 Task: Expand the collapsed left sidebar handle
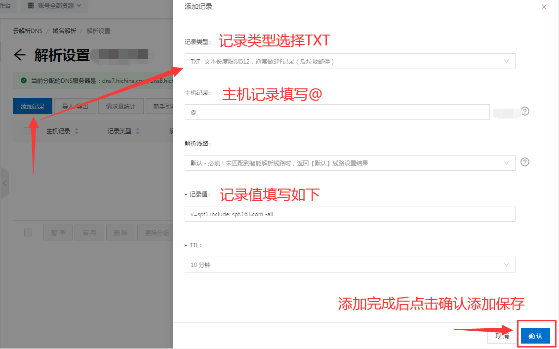[5, 183]
